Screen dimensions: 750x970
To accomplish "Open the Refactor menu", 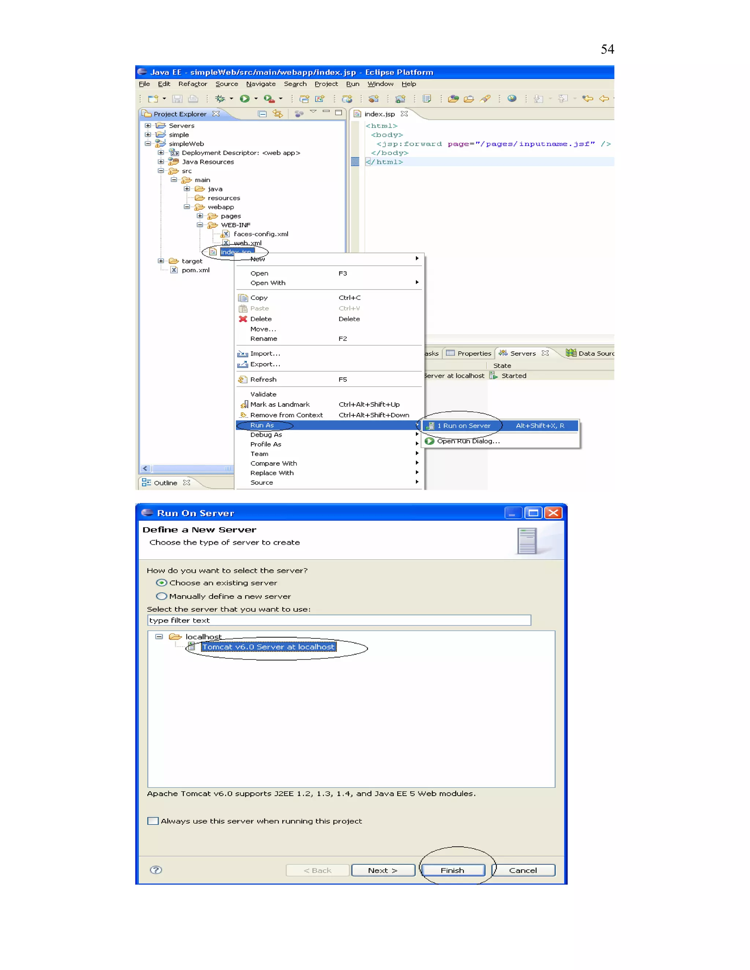I will (x=193, y=84).
